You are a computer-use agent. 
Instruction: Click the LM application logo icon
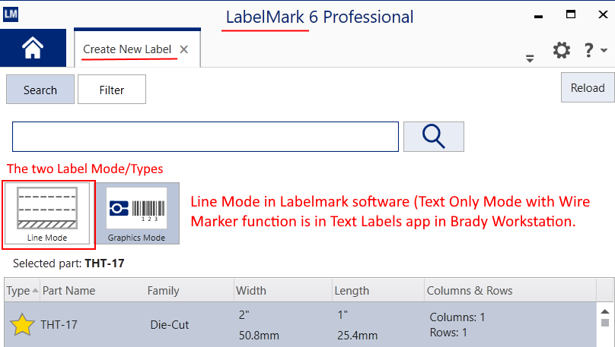[11, 14]
